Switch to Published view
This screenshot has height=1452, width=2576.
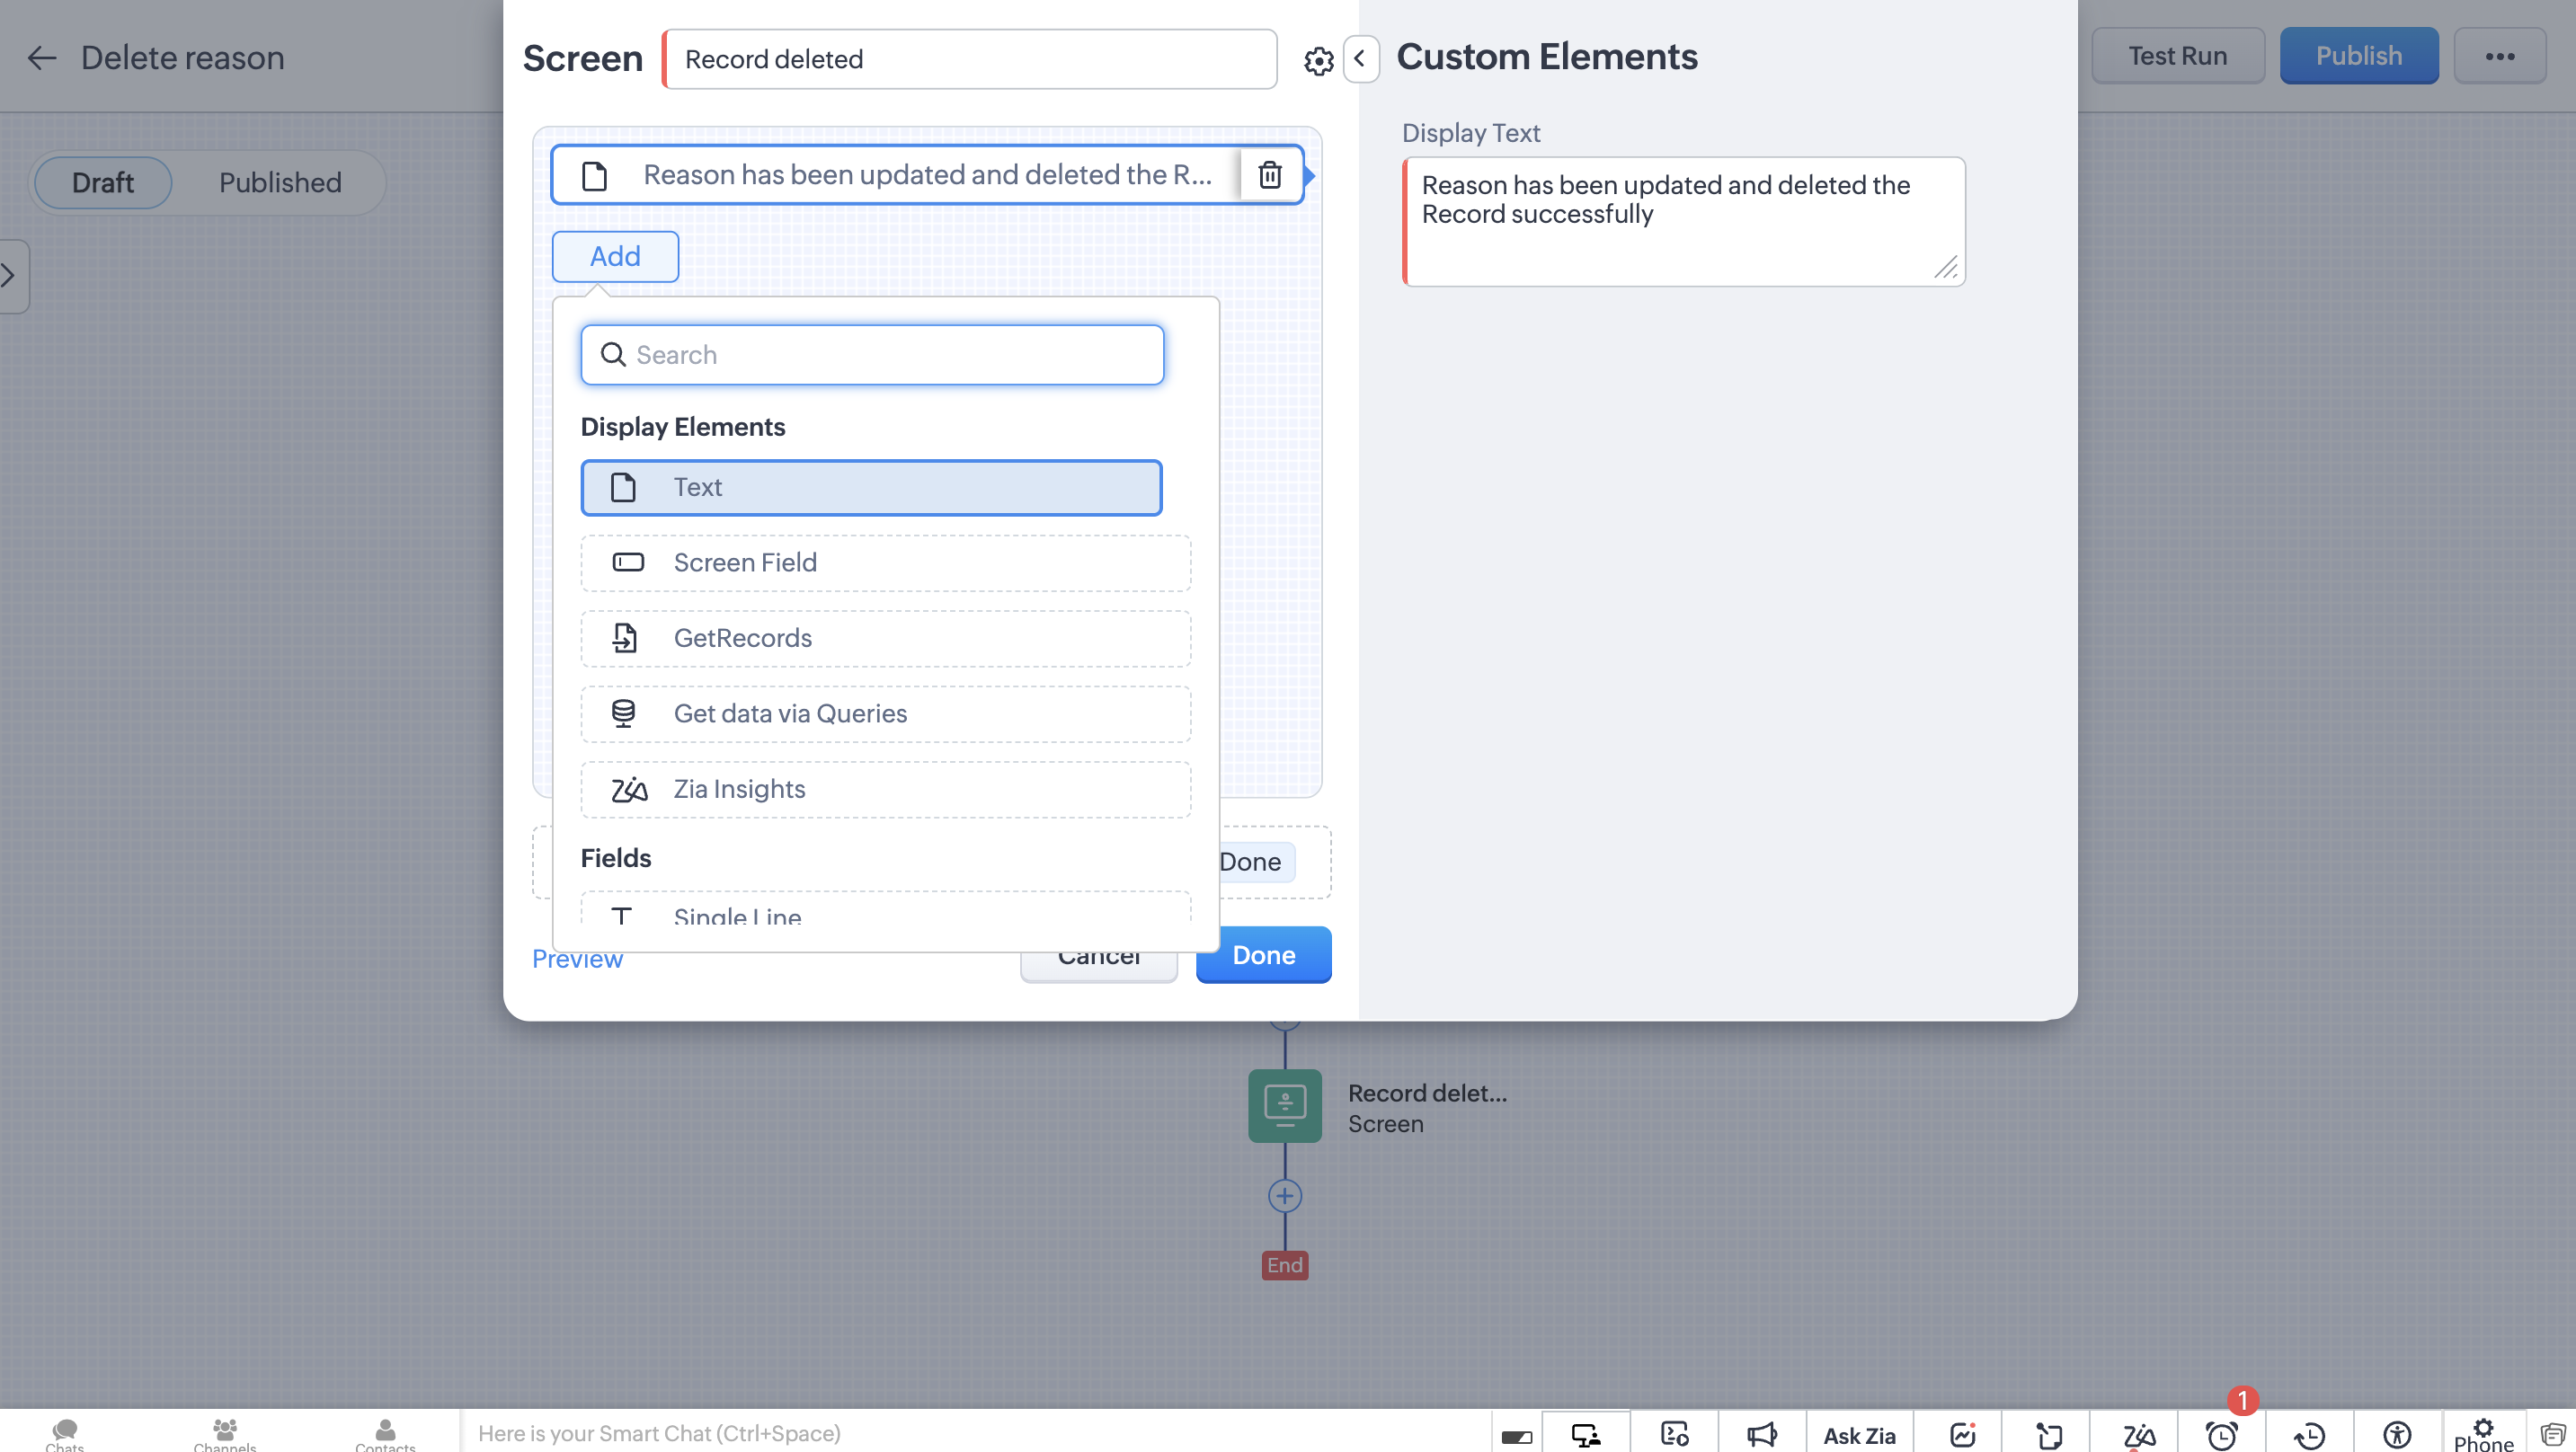280,183
